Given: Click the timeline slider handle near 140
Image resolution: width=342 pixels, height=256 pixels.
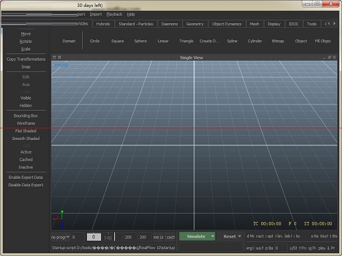Looking at the screenshot, I should click(x=114, y=237).
